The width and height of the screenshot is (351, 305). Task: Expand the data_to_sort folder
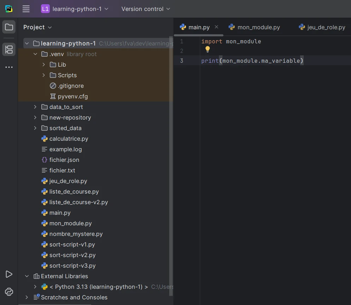35,107
